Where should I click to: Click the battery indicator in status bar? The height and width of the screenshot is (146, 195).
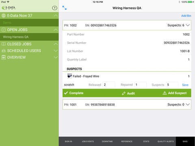(191, 2)
